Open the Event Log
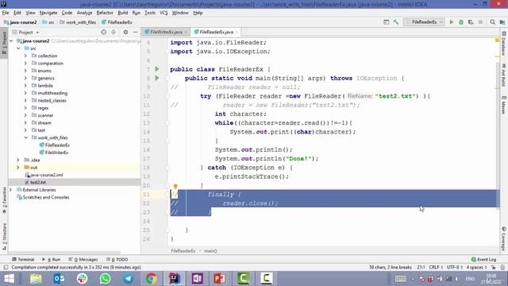This screenshot has height=286, width=508. pyautogui.click(x=483, y=260)
